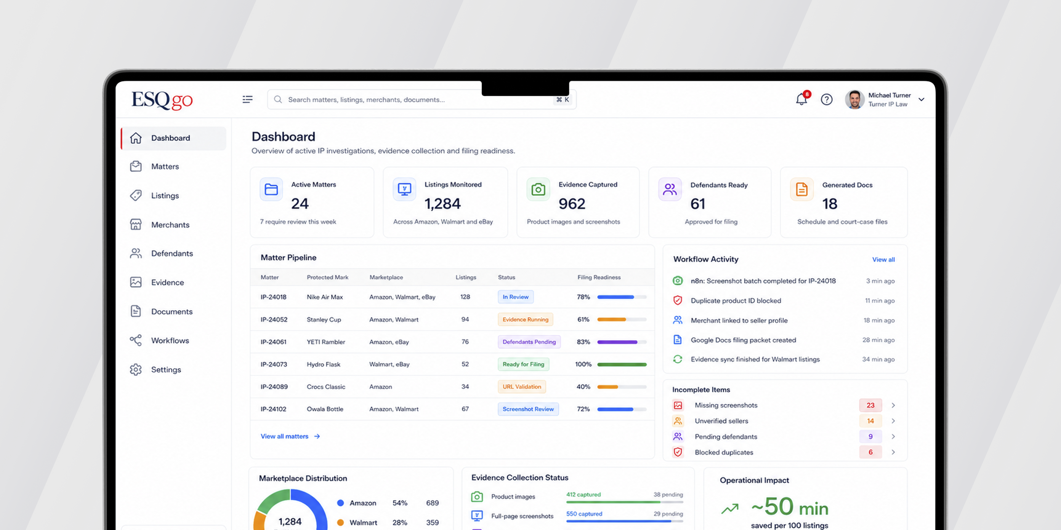Click the Ready for Filing status badge

pyautogui.click(x=524, y=364)
